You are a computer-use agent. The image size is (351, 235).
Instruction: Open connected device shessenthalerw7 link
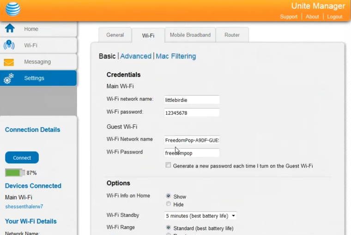[24, 206]
